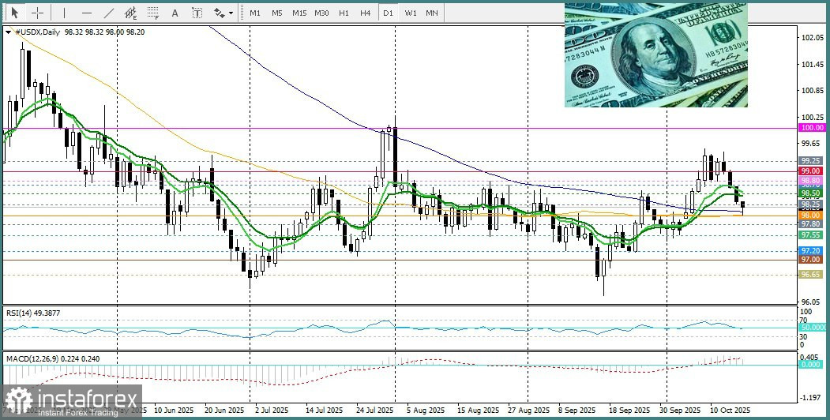Click the MACD(12,26,9) indicator label
This screenshot has height=420, width=830.
click(x=53, y=359)
